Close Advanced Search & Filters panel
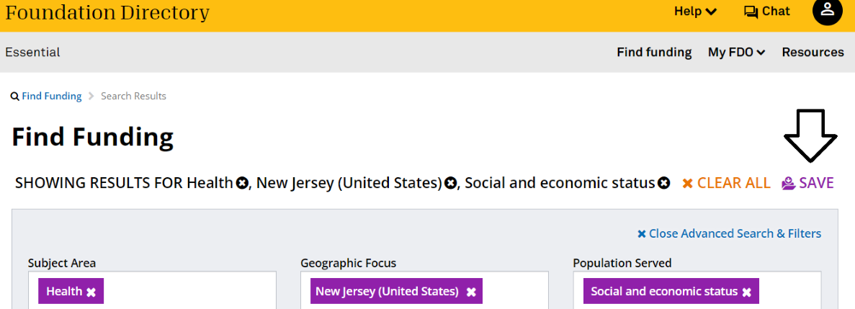Image resolution: width=855 pixels, height=309 pixels. coord(729,233)
